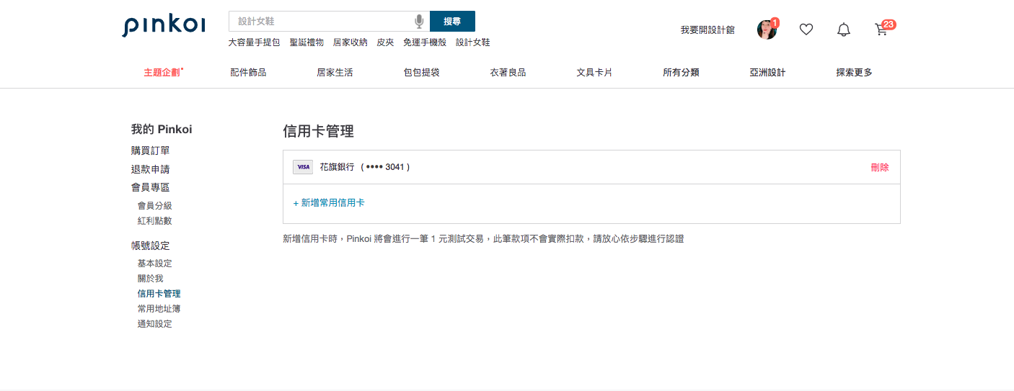Click the 設計女鞋 suggested keyword link
1014x391 pixels.
pos(473,42)
